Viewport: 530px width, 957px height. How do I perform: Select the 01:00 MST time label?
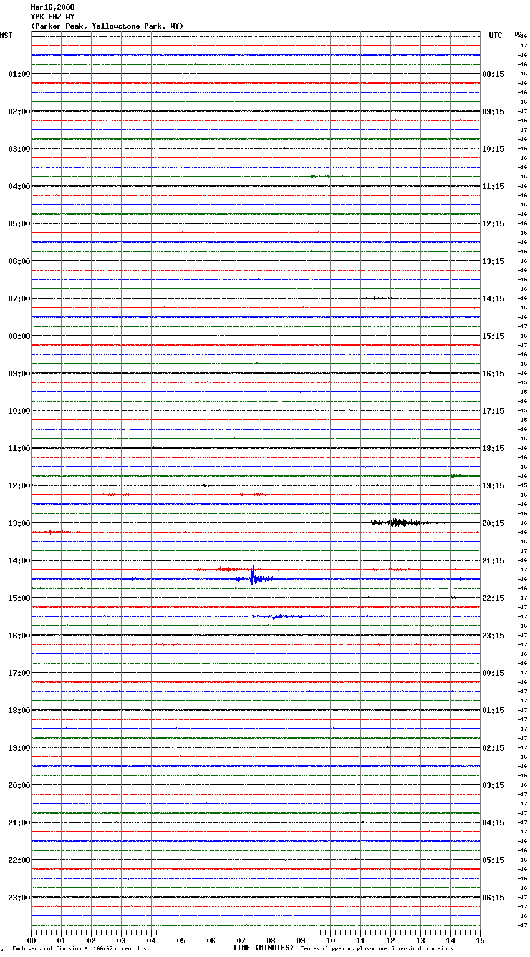[19, 74]
